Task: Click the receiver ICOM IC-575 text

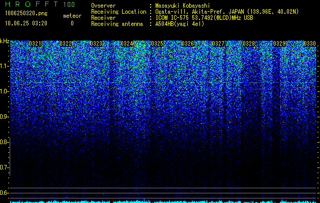Action: point(174,18)
